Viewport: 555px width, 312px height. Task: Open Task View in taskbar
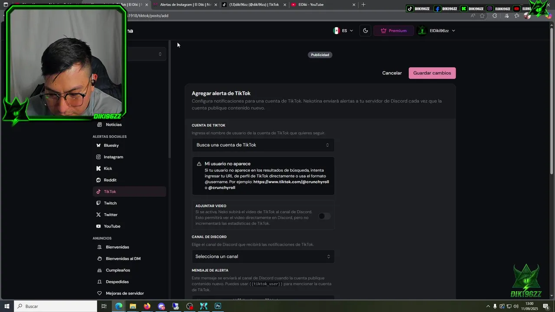[x=104, y=306]
